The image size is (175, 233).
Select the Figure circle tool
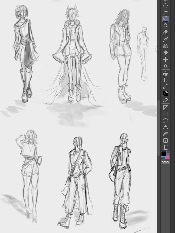tap(165, 114)
